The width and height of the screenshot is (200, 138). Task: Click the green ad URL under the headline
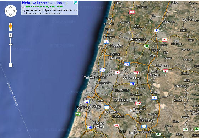tap(44, 7)
